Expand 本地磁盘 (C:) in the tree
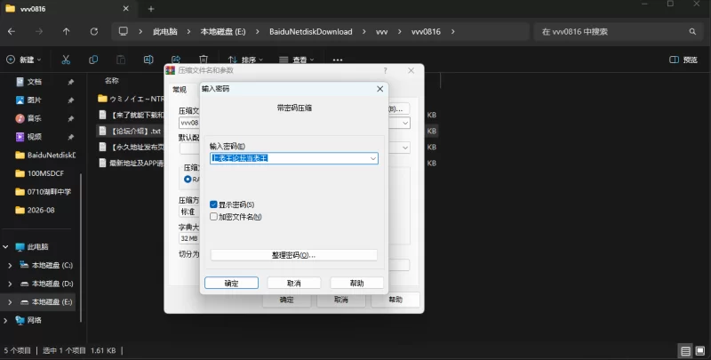The image size is (711, 360). [x=10, y=265]
